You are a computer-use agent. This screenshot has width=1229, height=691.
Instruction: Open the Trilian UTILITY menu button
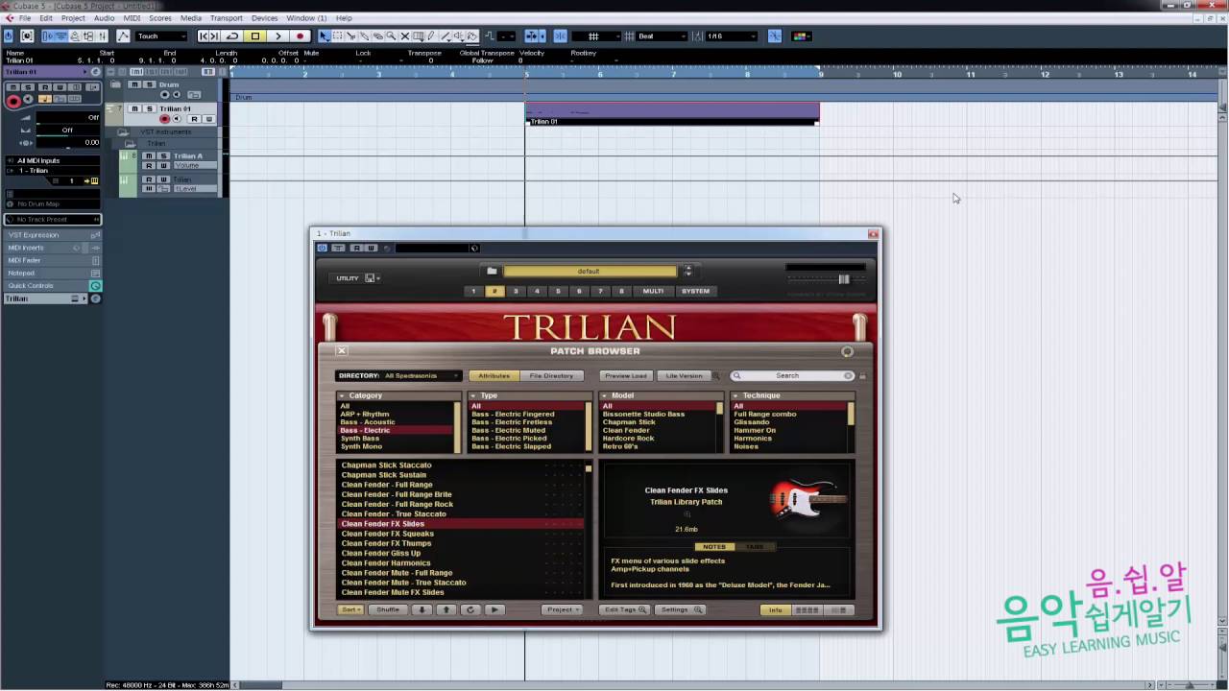[357, 278]
